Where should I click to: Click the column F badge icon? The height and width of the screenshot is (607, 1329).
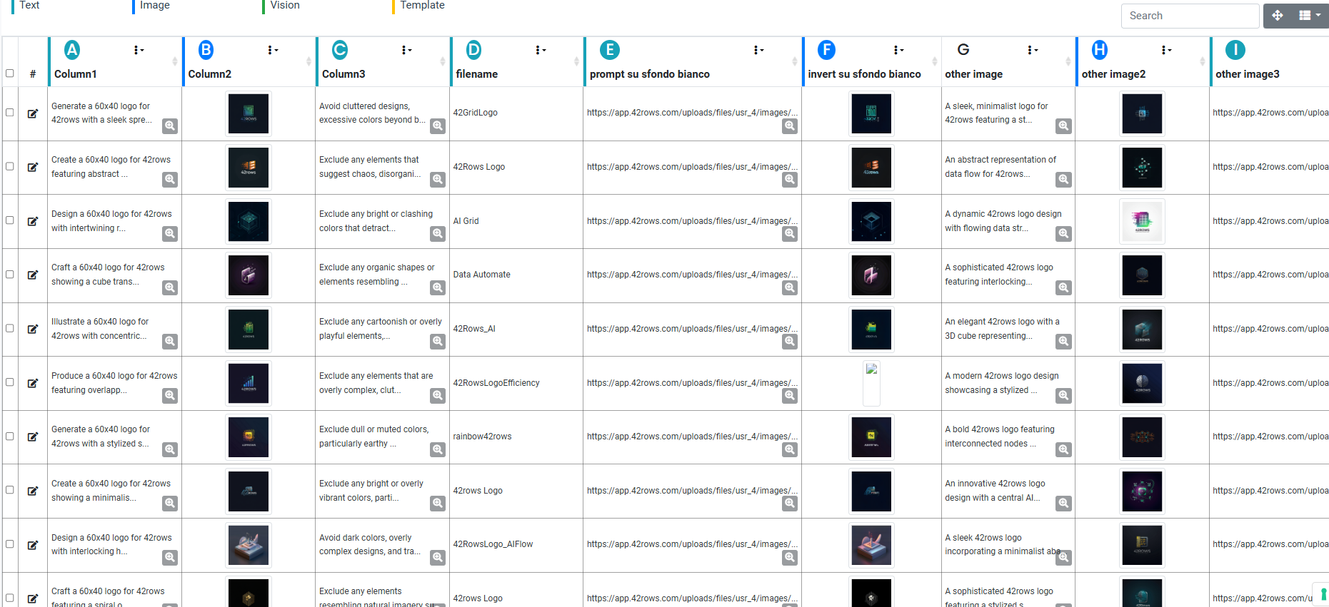[826, 50]
